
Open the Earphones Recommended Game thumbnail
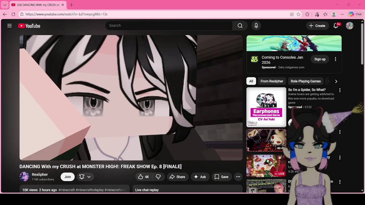(x=266, y=107)
